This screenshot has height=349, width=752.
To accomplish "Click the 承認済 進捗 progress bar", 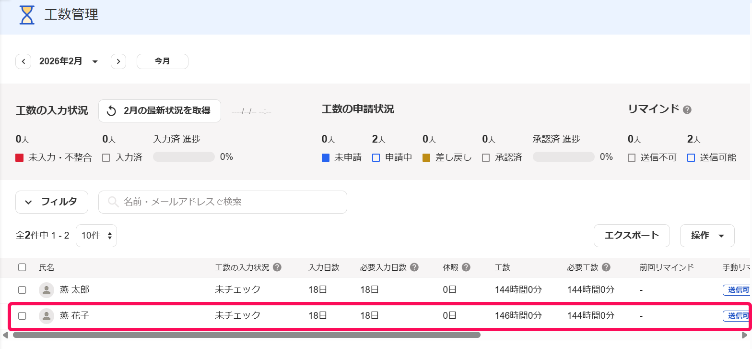I will [564, 157].
